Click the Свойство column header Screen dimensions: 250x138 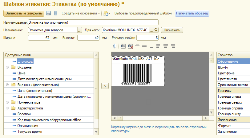(x=233, y=55)
